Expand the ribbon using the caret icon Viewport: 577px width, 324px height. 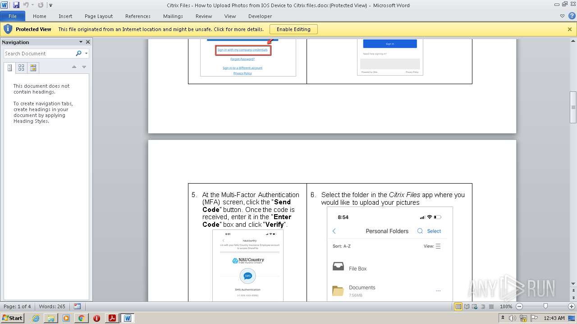click(562, 16)
